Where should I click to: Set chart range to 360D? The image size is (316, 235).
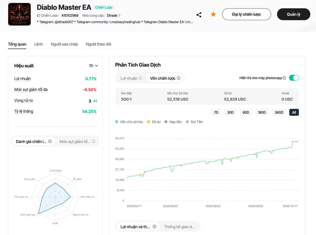tap(279, 112)
